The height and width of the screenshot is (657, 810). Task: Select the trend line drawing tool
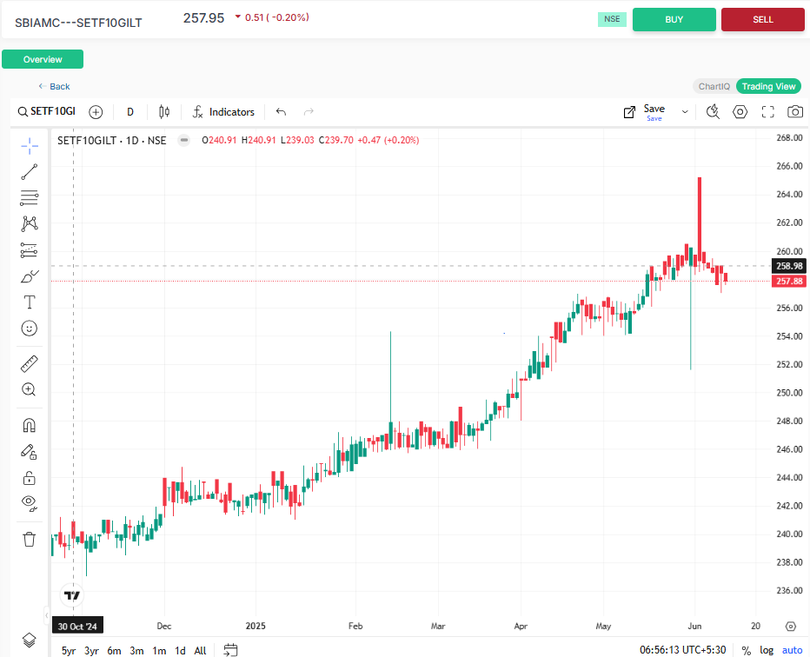30,172
